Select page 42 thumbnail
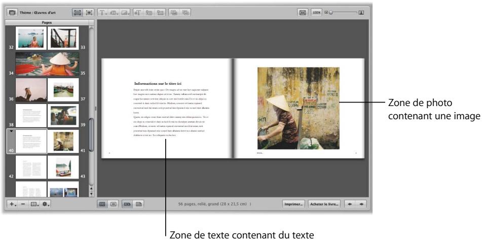This screenshot has width=482, height=240. coord(31,167)
